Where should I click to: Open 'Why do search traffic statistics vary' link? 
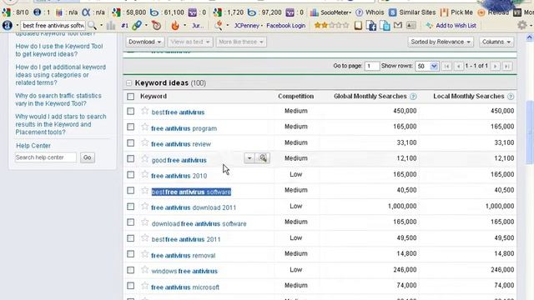(x=58, y=100)
